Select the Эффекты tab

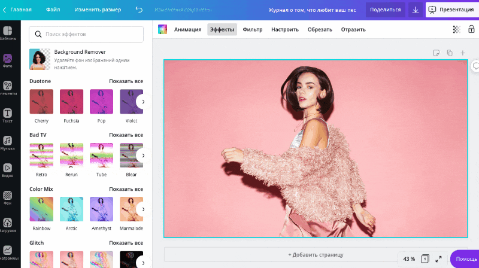(x=222, y=29)
